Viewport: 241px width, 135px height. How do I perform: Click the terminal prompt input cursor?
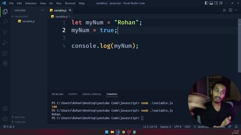pos(142,118)
